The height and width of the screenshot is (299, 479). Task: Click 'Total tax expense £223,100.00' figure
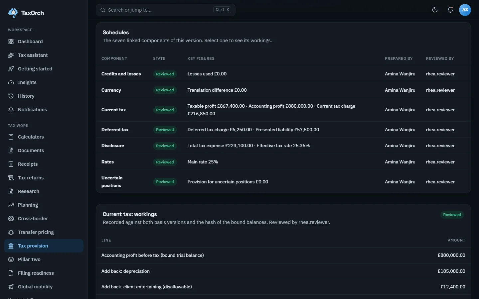pos(220,146)
